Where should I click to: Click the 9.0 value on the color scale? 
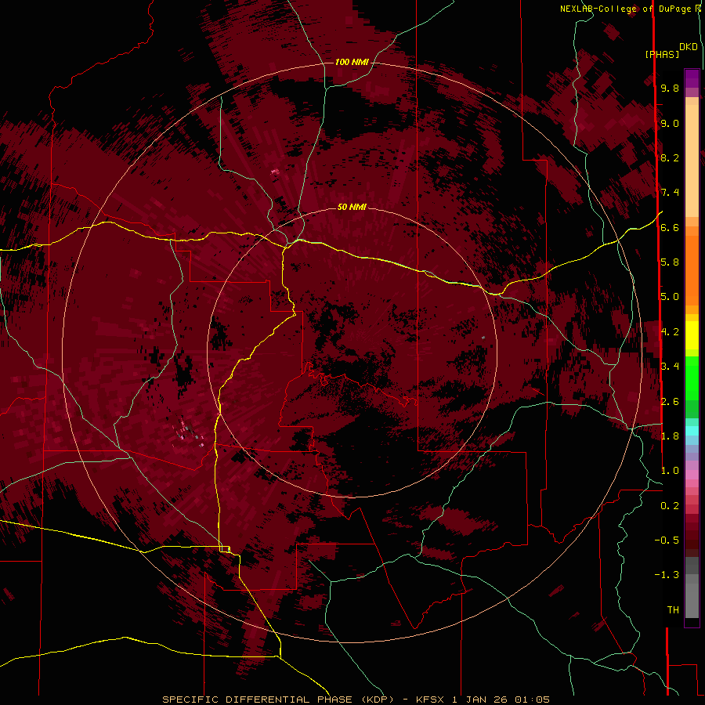tap(670, 123)
